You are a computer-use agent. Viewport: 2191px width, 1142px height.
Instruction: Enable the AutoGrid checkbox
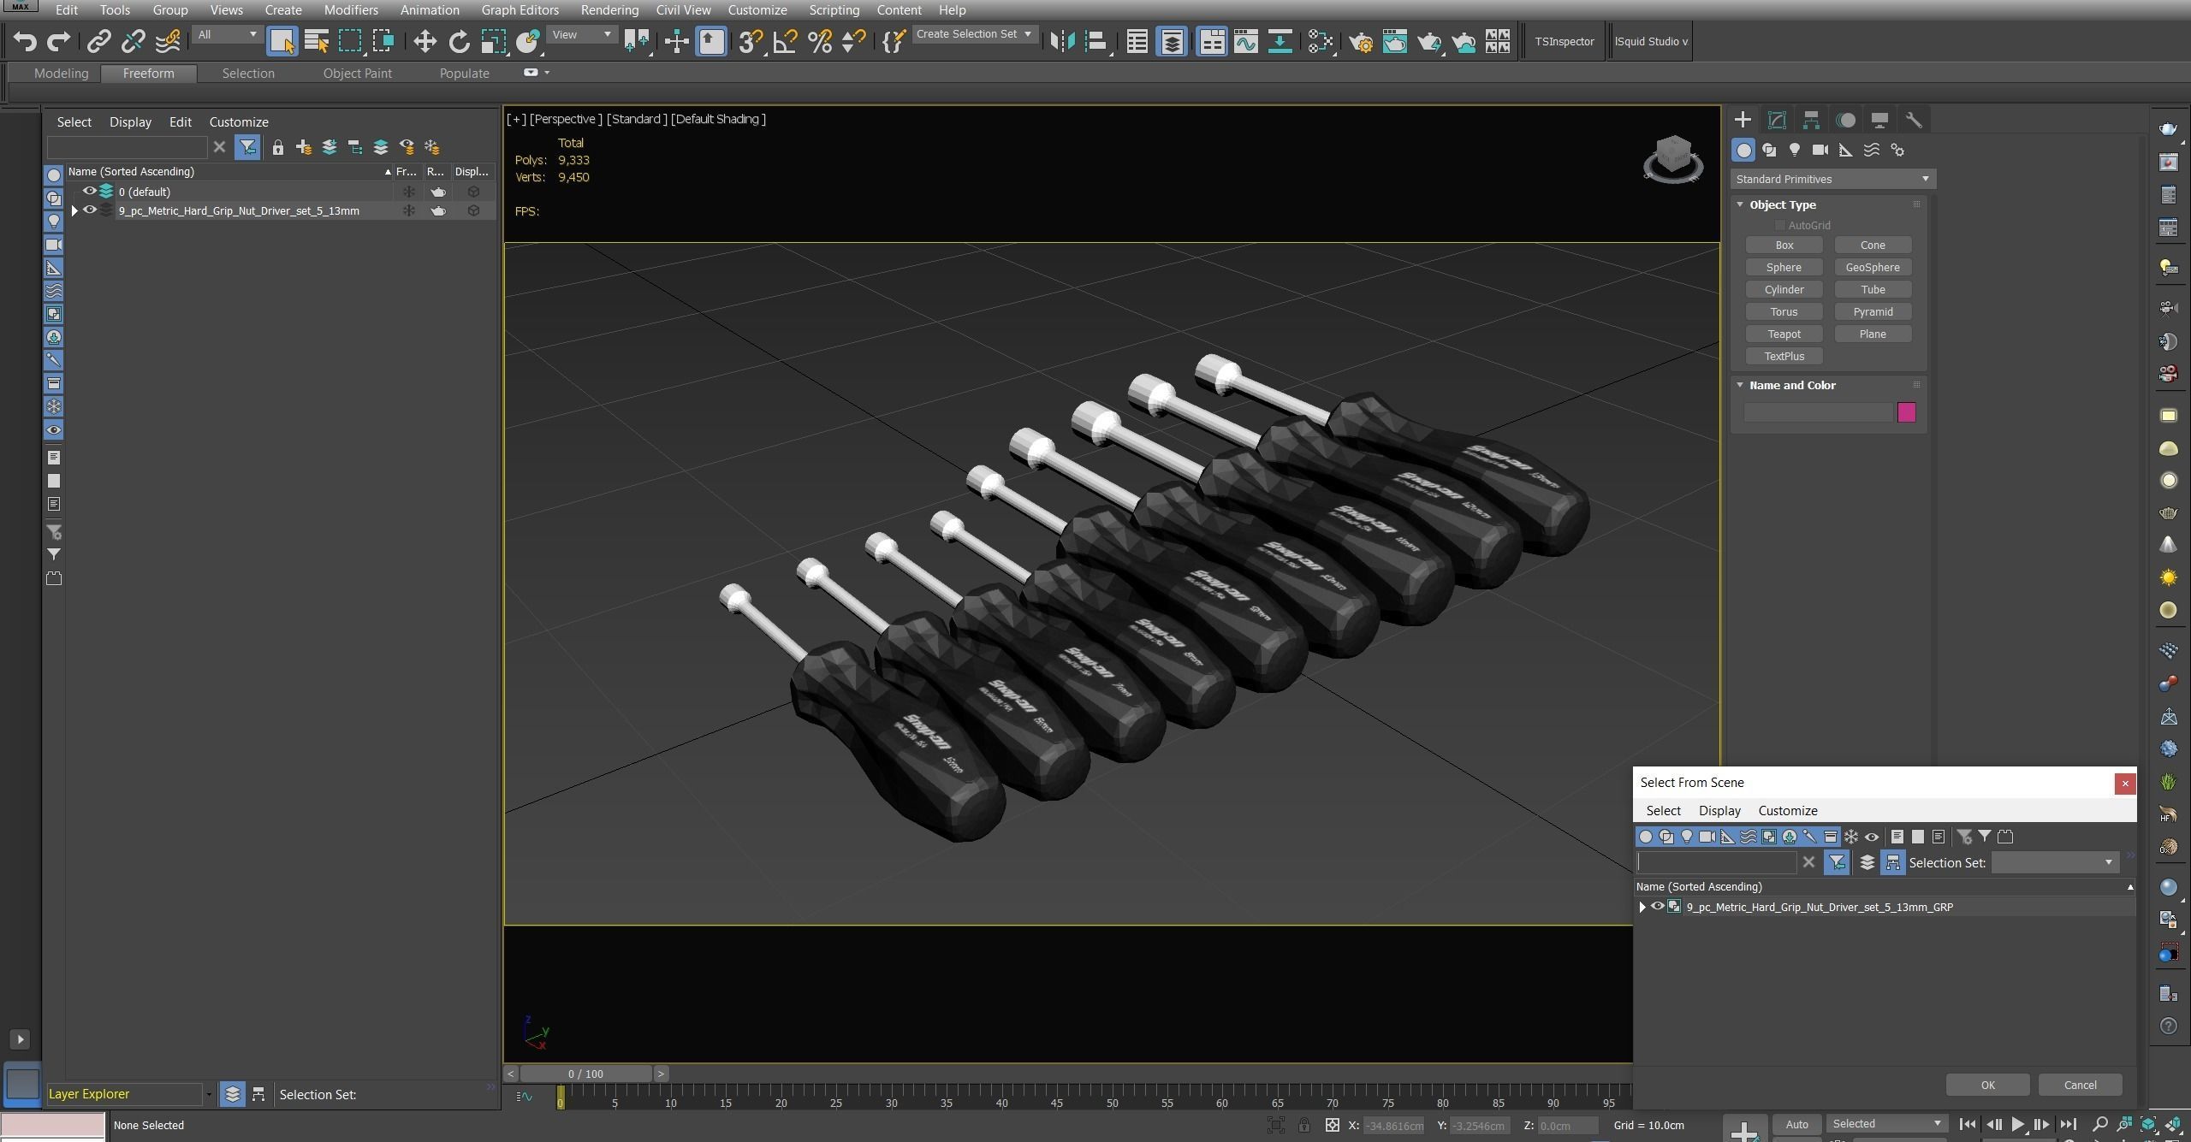click(x=1780, y=225)
